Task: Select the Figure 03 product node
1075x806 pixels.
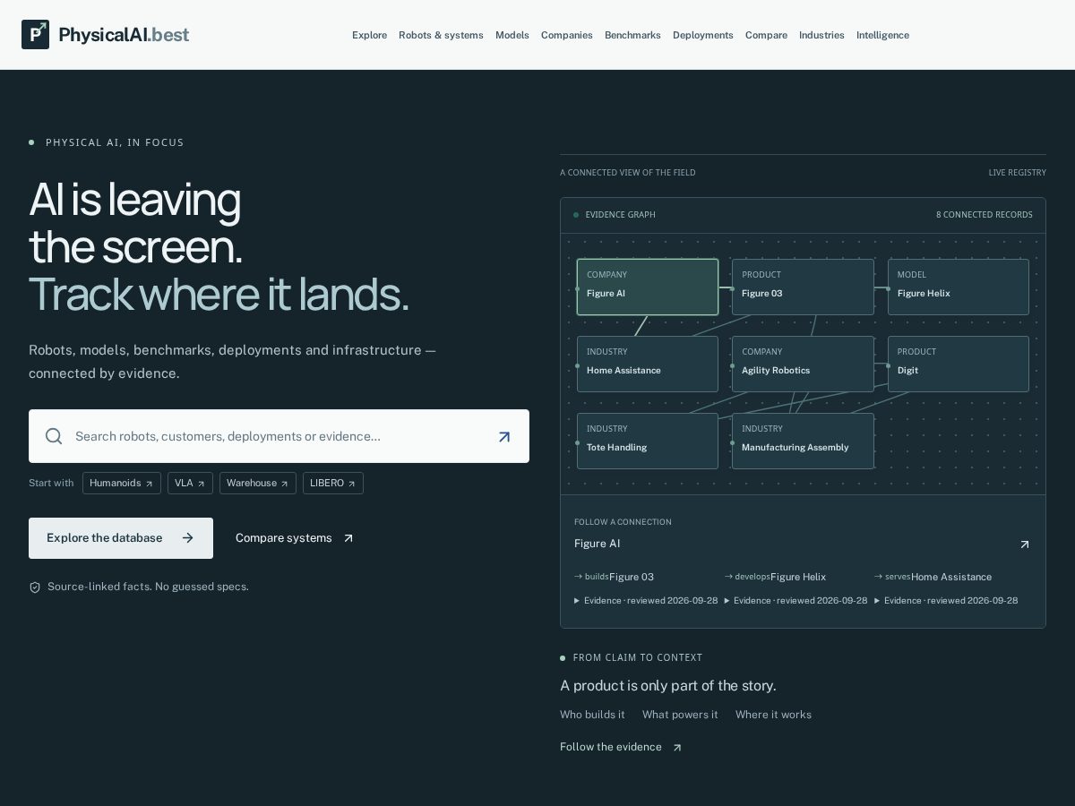Action: pyautogui.click(x=803, y=287)
